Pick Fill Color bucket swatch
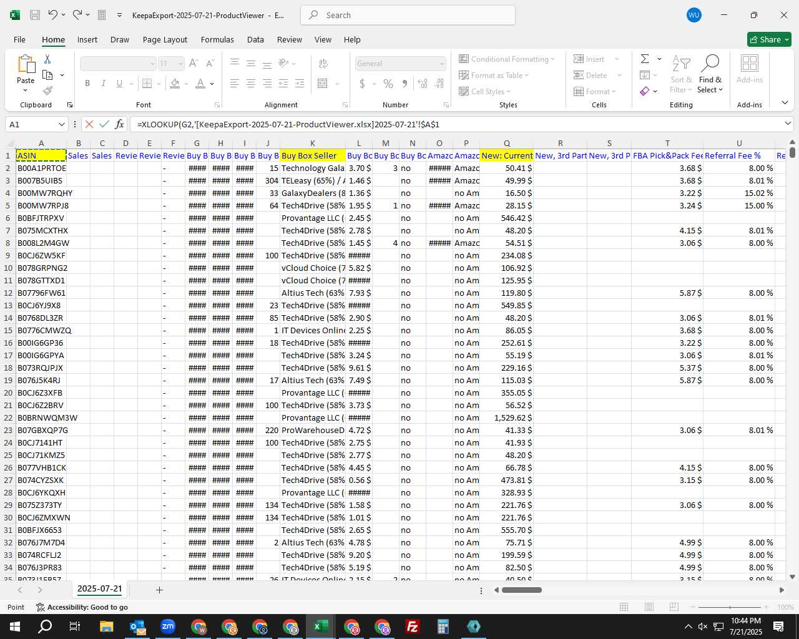799x639 pixels. (175, 83)
